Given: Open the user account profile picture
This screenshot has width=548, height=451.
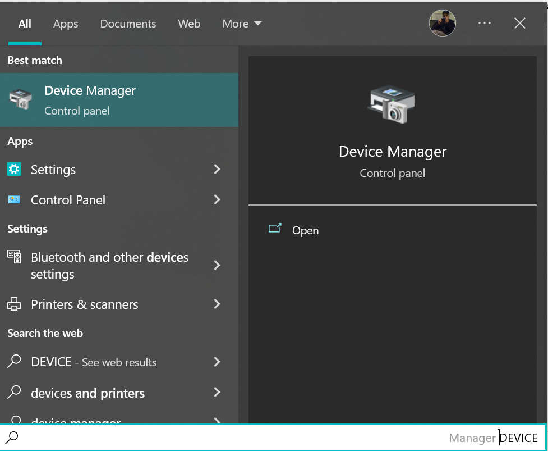Looking at the screenshot, I should point(442,23).
